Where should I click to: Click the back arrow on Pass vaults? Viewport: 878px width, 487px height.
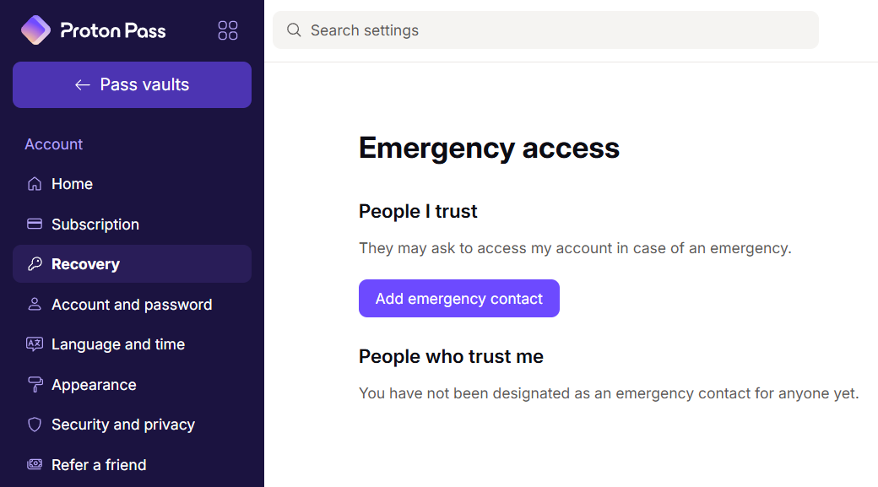click(x=82, y=84)
